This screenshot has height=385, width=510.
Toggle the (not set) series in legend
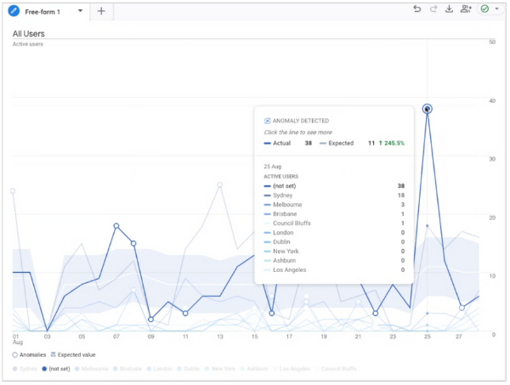click(x=56, y=369)
